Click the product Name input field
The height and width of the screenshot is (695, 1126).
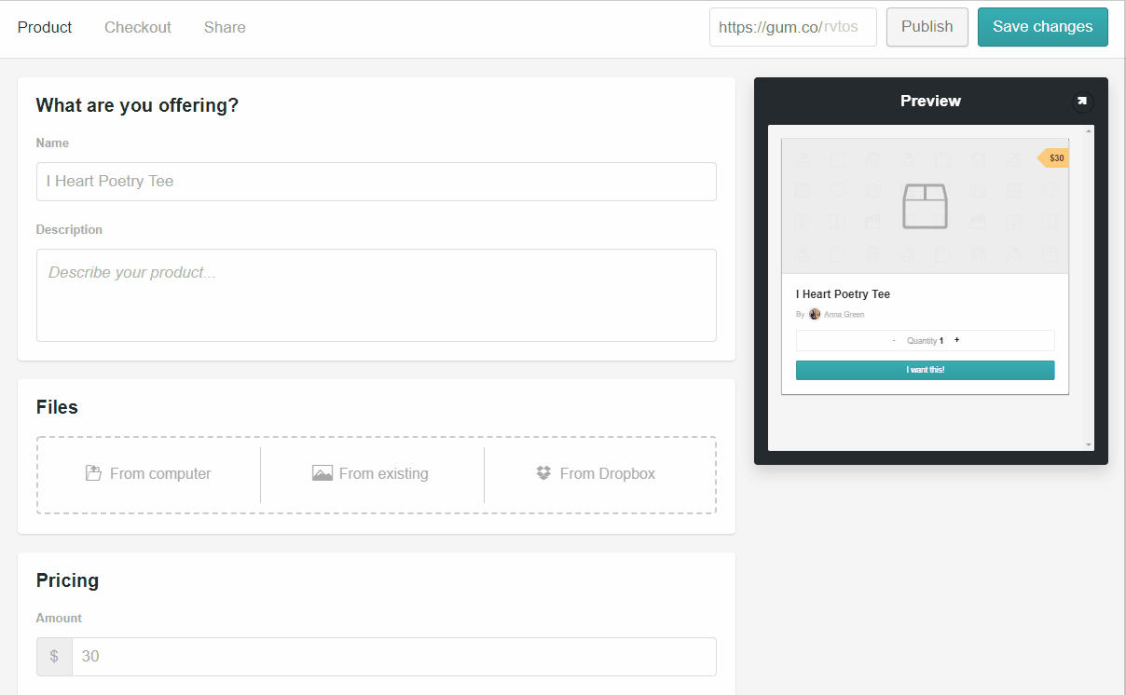377,182
